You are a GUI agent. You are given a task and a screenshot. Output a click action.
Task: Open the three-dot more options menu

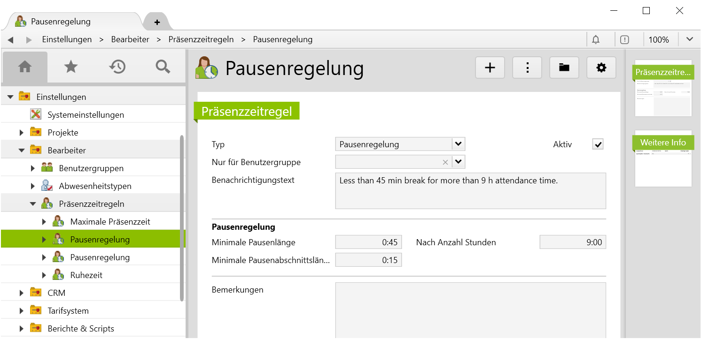[527, 68]
